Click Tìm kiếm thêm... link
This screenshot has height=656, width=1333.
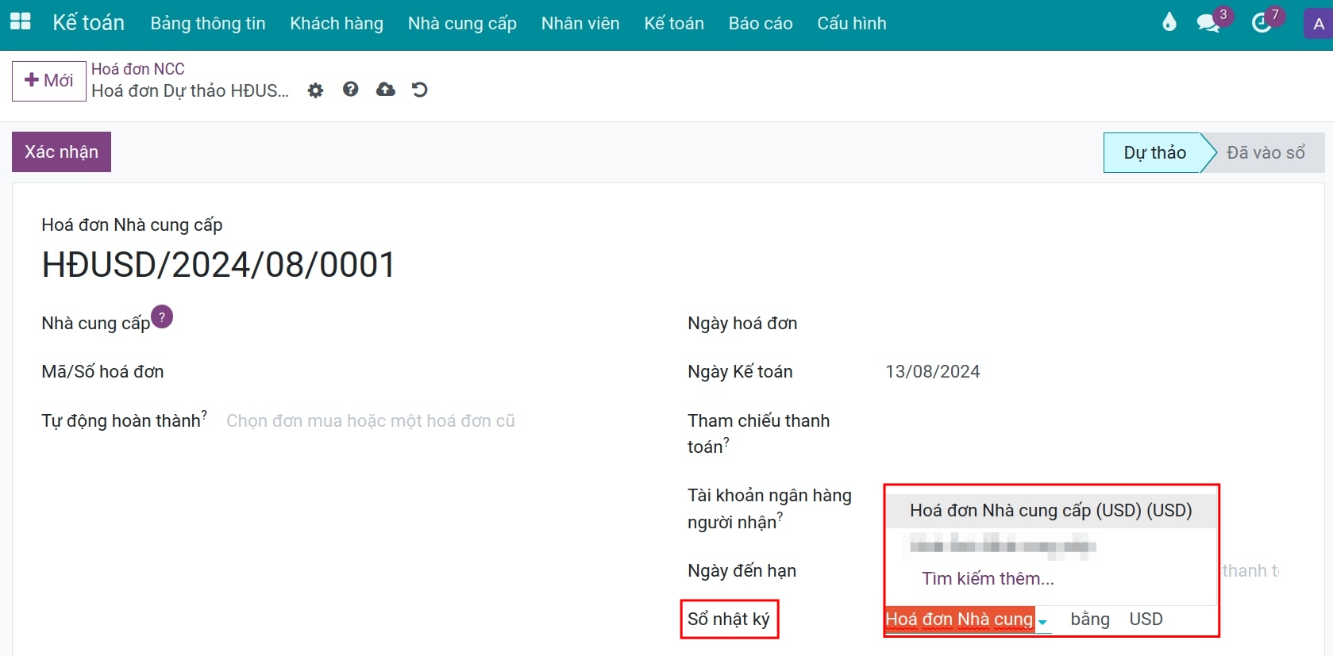pos(988,579)
